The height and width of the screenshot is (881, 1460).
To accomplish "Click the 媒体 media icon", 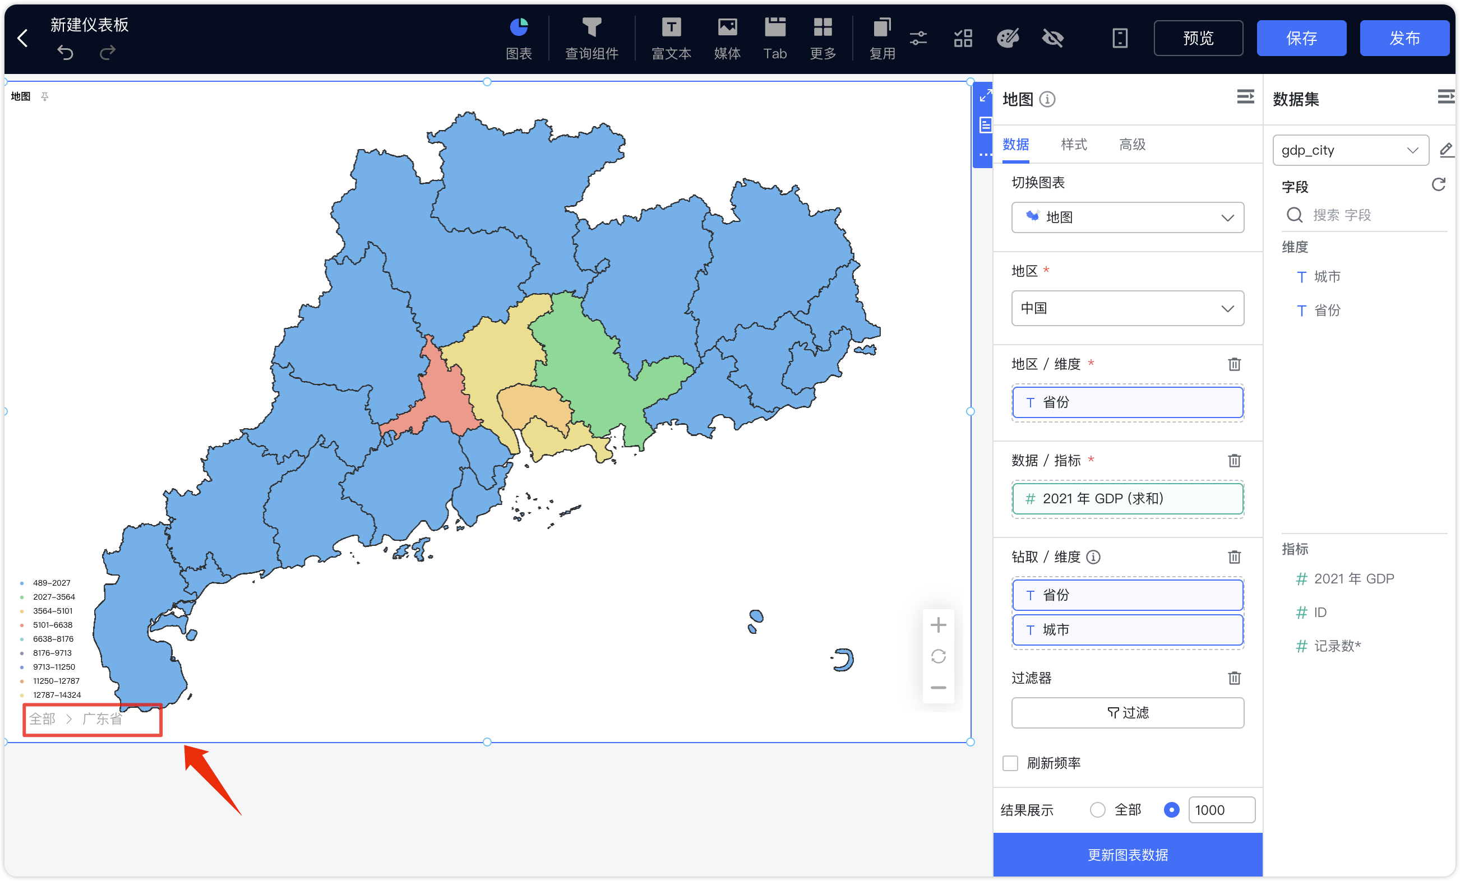I will pos(727,39).
